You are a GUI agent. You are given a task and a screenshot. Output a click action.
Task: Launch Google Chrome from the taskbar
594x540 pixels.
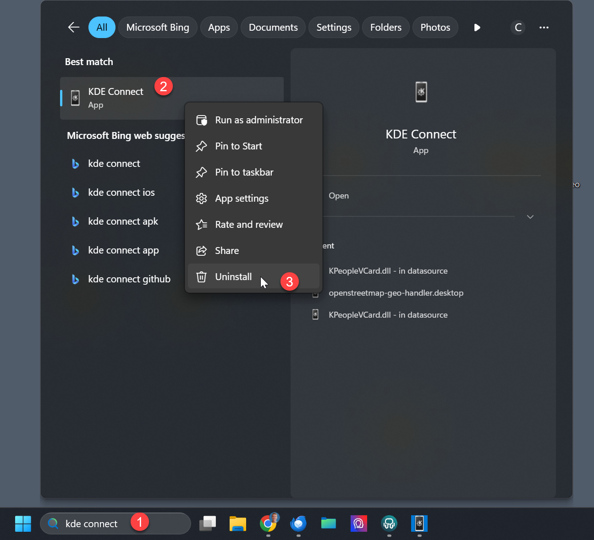[x=268, y=523]
